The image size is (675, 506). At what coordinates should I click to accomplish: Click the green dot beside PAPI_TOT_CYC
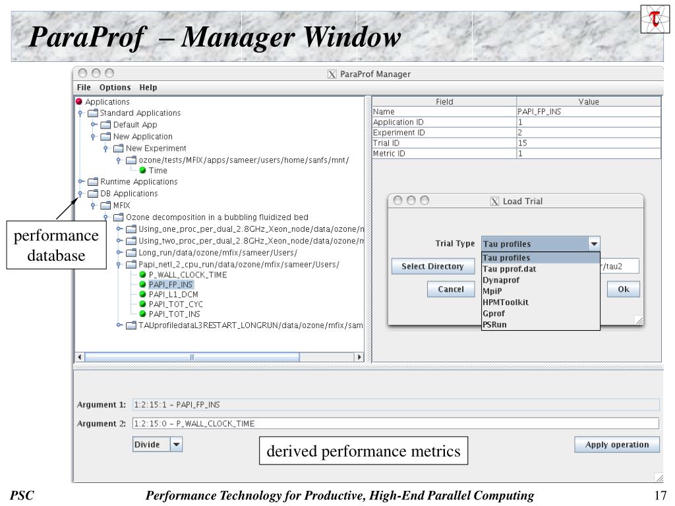pos(143,304)
